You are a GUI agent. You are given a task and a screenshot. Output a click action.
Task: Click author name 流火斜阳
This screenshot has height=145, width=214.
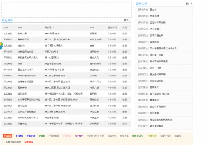coord(94,105)
